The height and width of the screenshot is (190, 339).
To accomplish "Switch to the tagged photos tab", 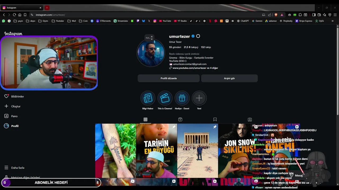I will [x=250, y=120].
